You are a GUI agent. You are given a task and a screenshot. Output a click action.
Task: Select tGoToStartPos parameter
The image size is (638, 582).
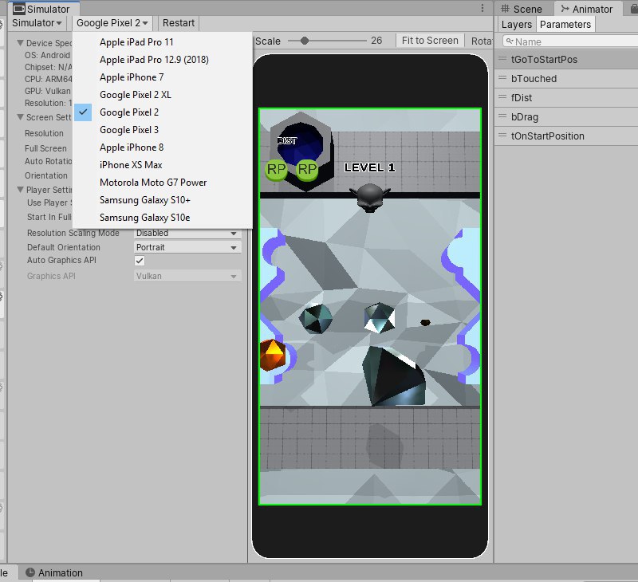point(566,59)
